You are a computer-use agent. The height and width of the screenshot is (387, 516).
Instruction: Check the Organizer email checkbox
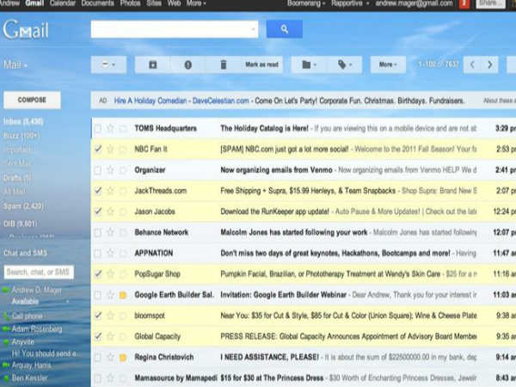(98, 169)
